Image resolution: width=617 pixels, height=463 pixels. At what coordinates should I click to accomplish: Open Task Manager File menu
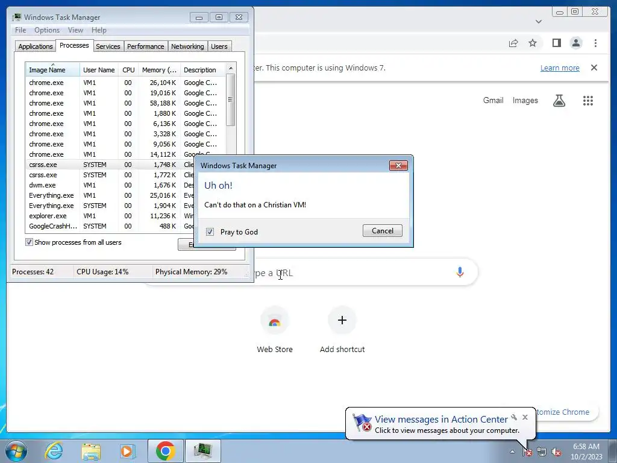point(20,30)
